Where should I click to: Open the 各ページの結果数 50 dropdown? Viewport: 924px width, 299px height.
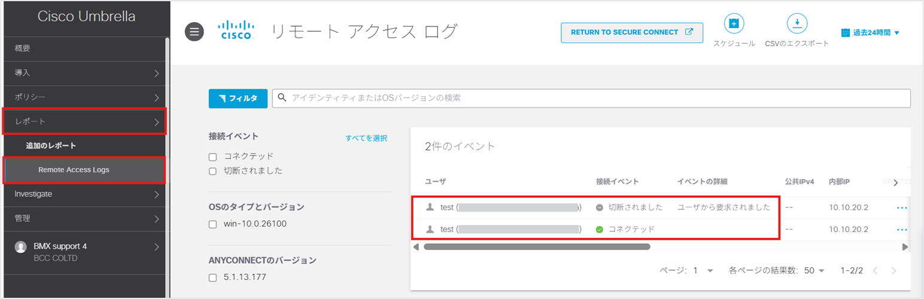coord(814,270)
